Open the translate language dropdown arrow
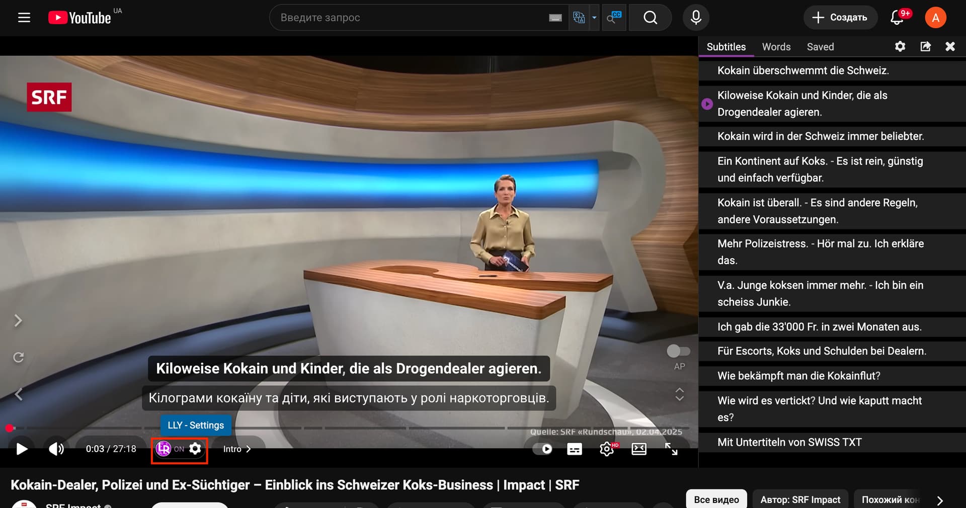This screenshot has height=508, width=966. [594, 18]
